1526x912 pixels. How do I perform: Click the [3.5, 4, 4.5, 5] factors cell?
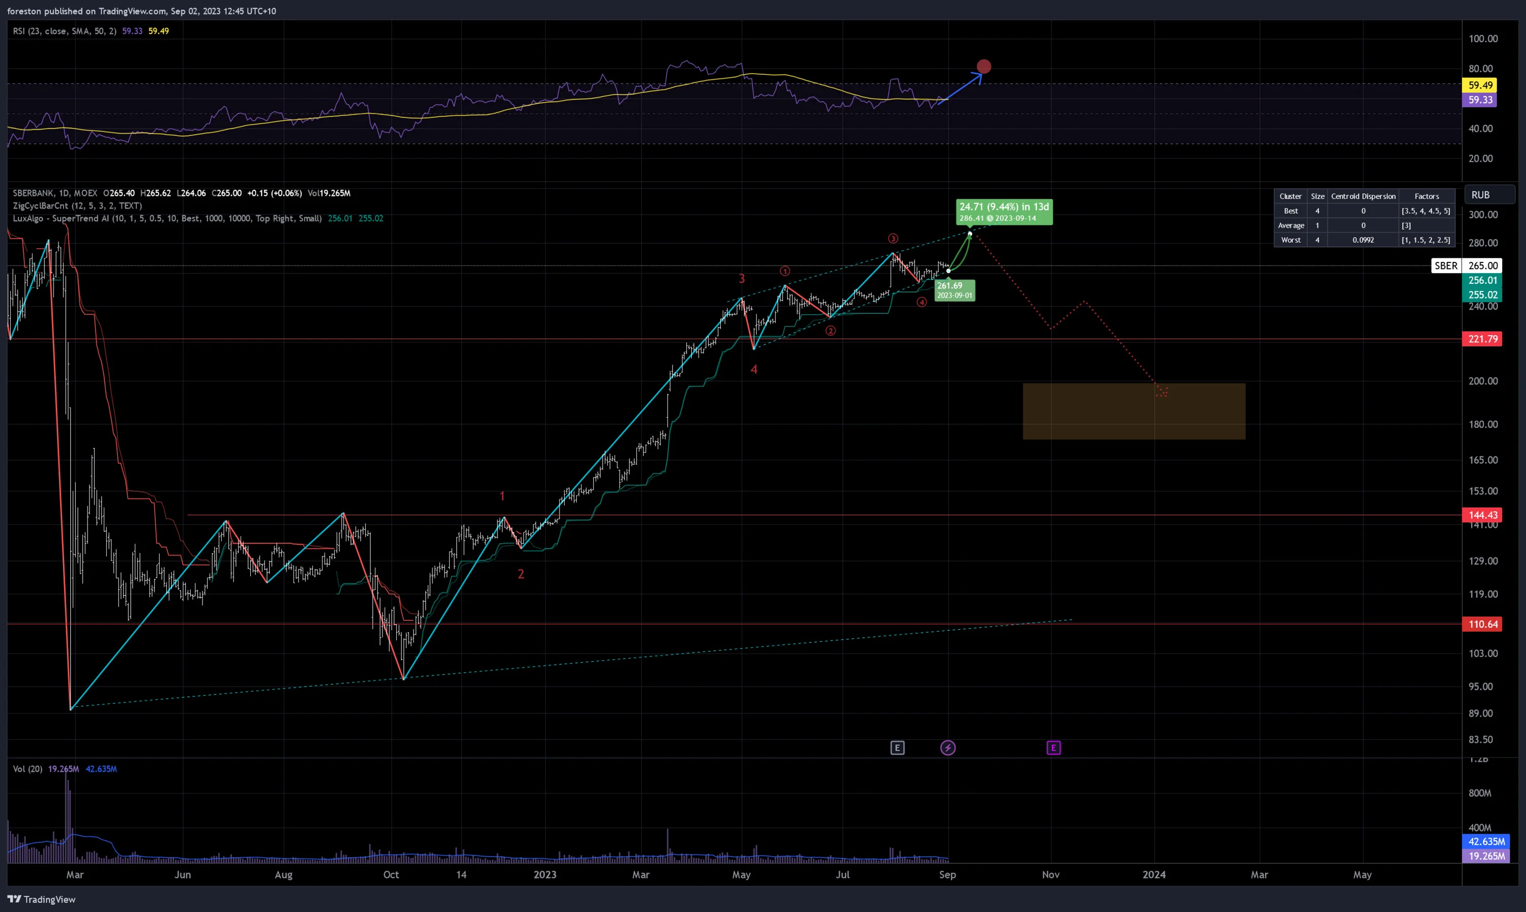1426,211
